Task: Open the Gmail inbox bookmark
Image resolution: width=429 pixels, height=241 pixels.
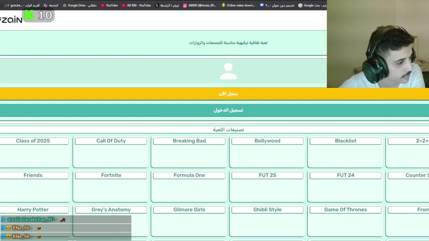Action: coord(22,5)
